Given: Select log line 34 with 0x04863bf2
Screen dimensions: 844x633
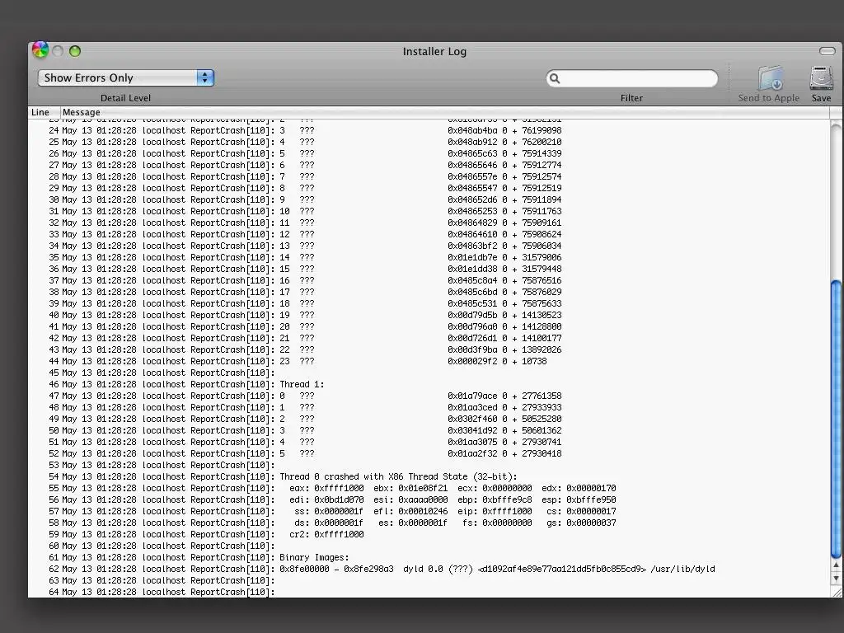Looking at the screenshot, I should pos(429,246).
